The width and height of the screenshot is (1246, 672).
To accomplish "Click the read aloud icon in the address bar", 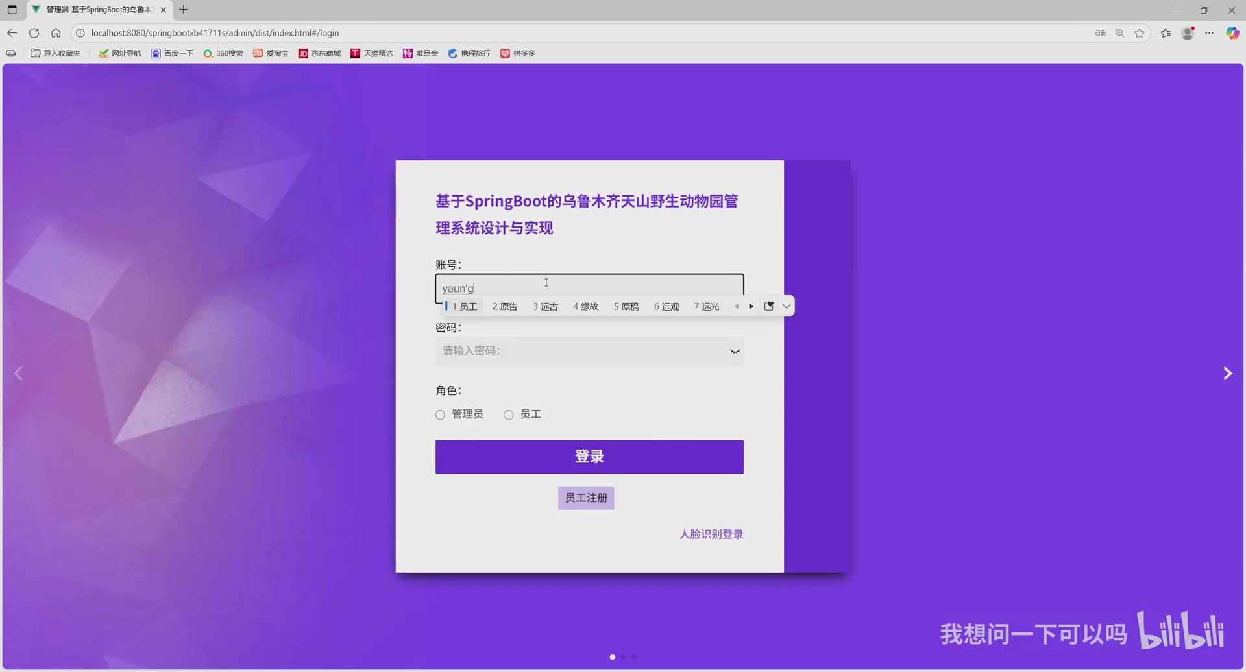I will [1099, 32].
